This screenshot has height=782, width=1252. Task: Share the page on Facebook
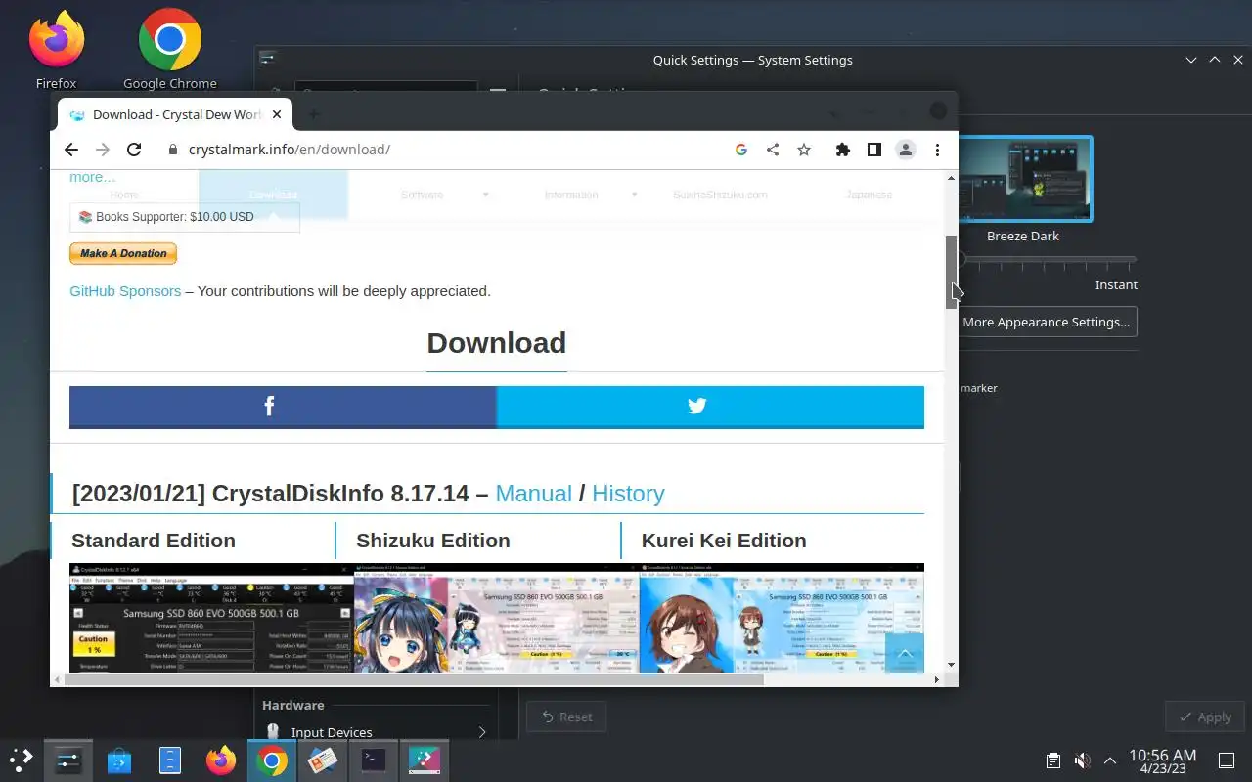click(x=283, y=407)
